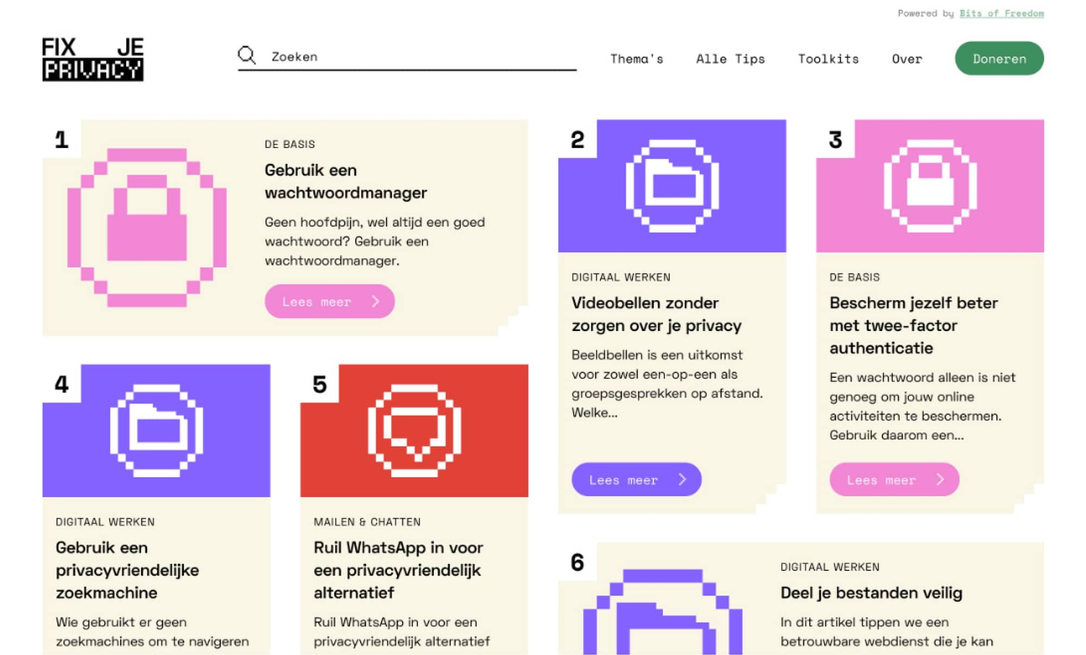Click Lees meer for twee-factor authenticatie
Screen dimensions: 1086x655
click(x=894, y=480)
